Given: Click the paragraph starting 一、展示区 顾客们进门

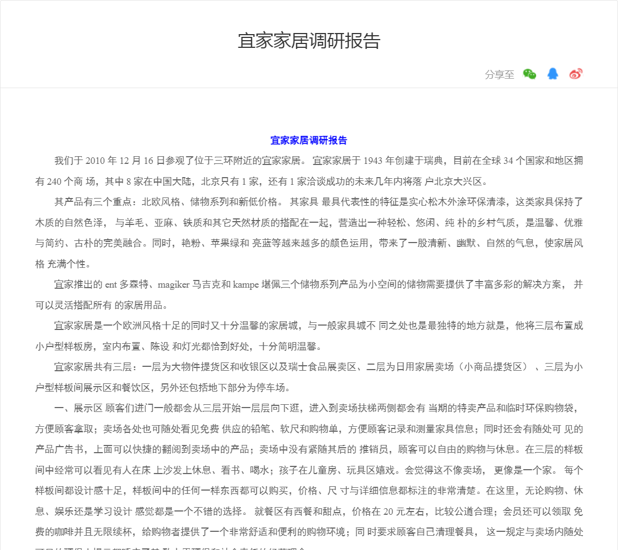Looking at the screenshot, I should (x=309, y=476).
